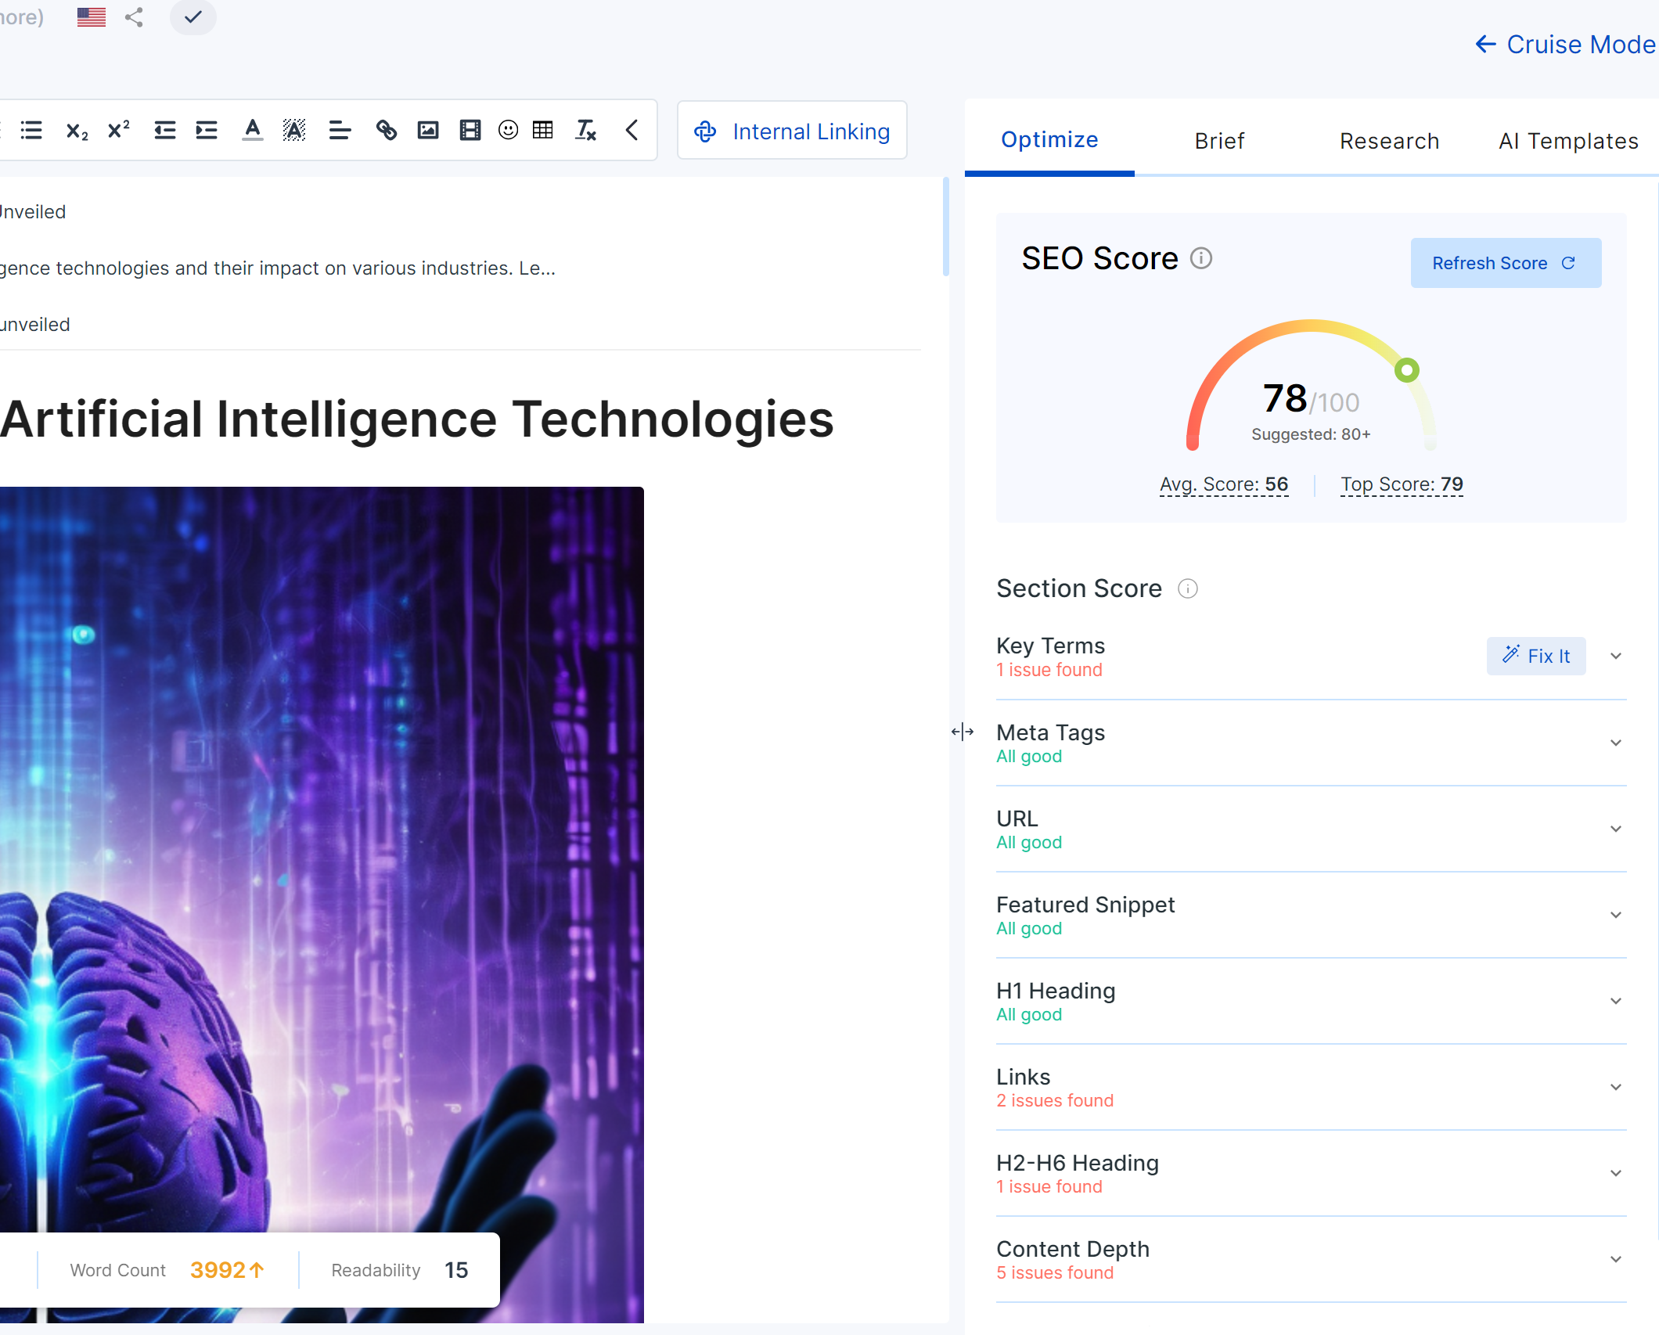Click the insert link icon

tap(386, 130)
